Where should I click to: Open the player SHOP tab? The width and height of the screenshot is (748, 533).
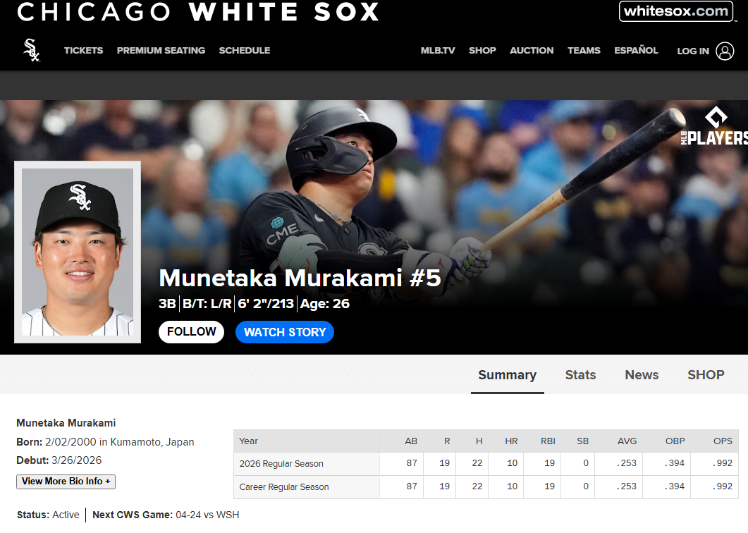(706, 376)
